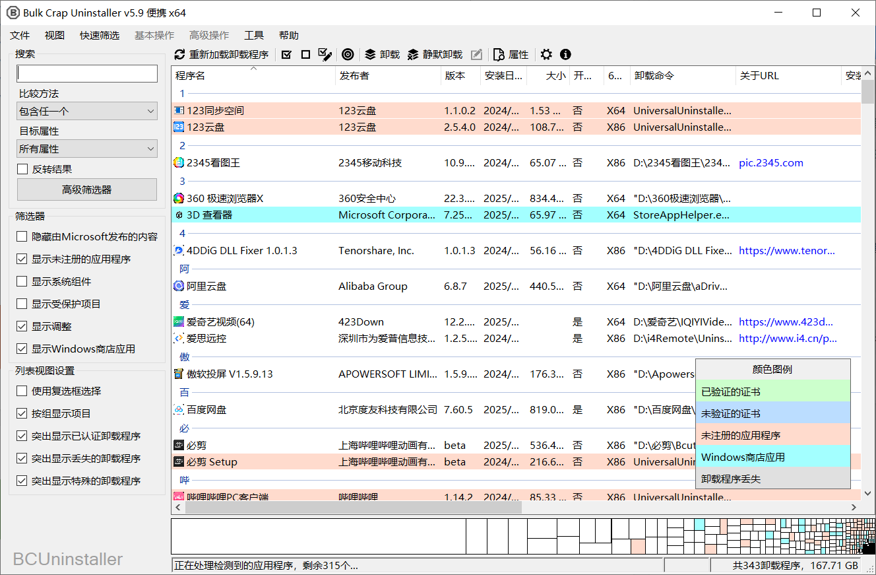The image size is (876, 575).
Task: Sort by the 版本 column header
Action: tap(460, 76)
